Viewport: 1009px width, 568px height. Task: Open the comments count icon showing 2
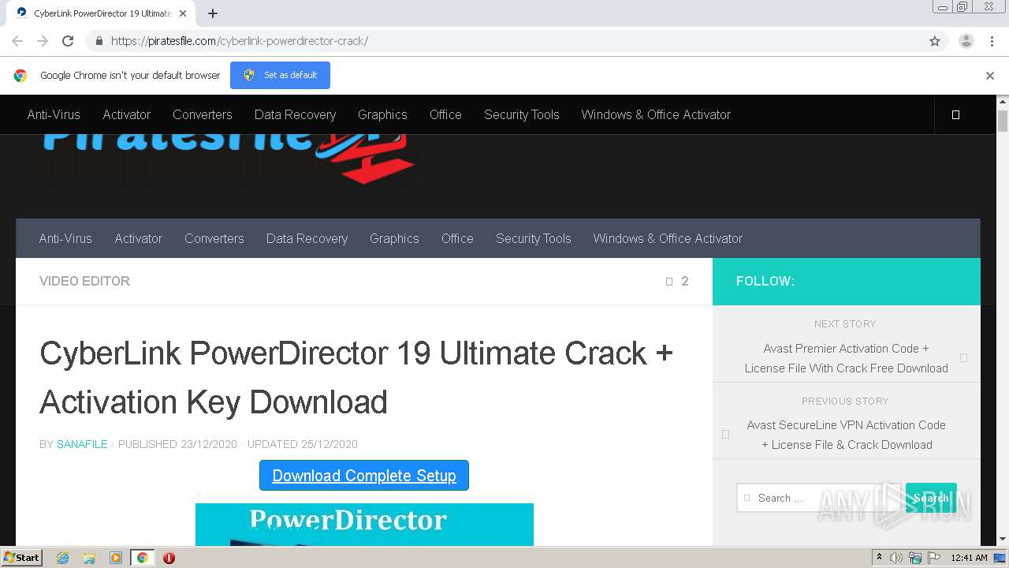click(677, 281)
